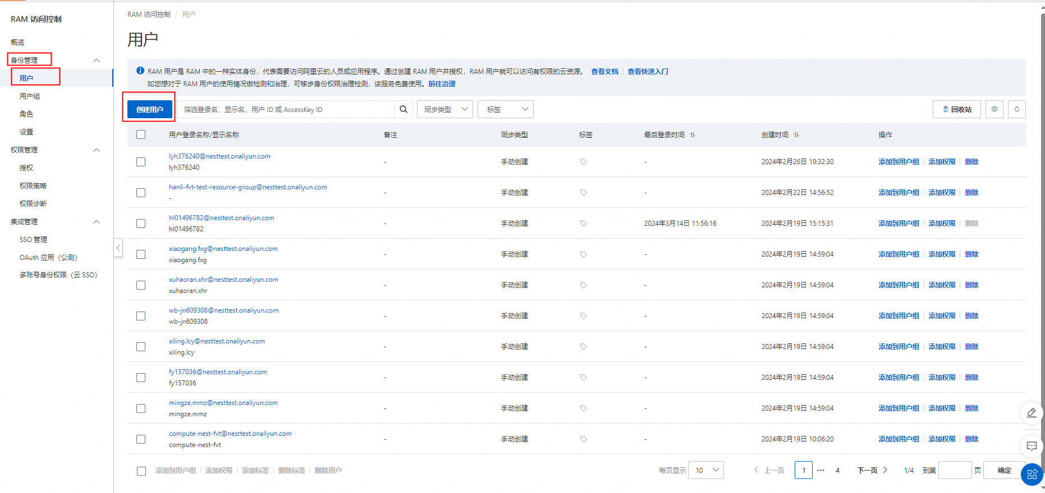Screen dimensions: 1045x493
Task: Click pagination ellipsis to jump pages
Action: pyautogui.click(x=821, y=471)
